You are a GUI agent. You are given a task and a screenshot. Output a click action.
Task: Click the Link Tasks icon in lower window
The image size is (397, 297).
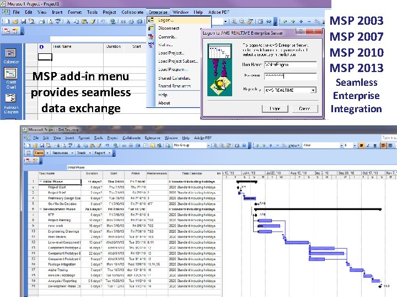pyautogui.click(x=124, y=145)
